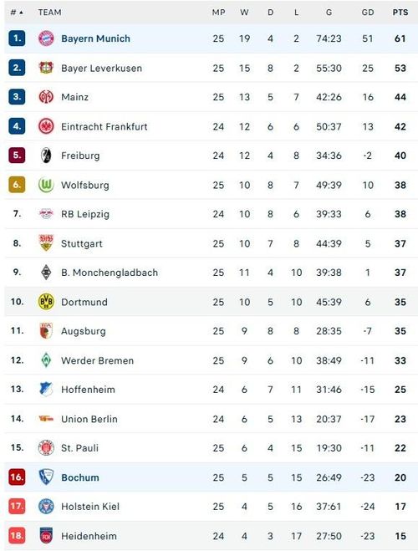Open the RB Leipzig team name
Screen dimensions: 418x551
pyautogui.click(x=85, y=214)
